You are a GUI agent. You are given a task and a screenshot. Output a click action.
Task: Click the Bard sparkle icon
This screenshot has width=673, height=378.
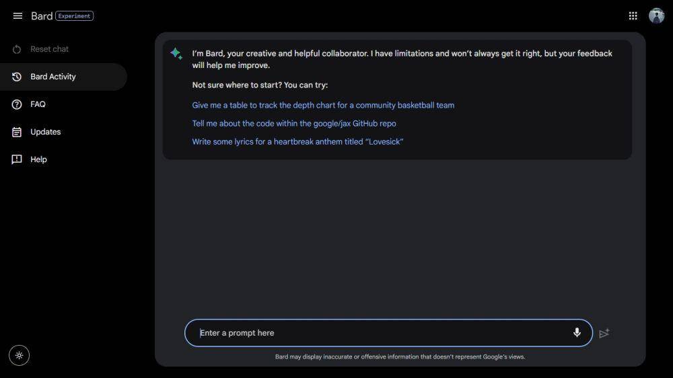(x=176, y=53)
